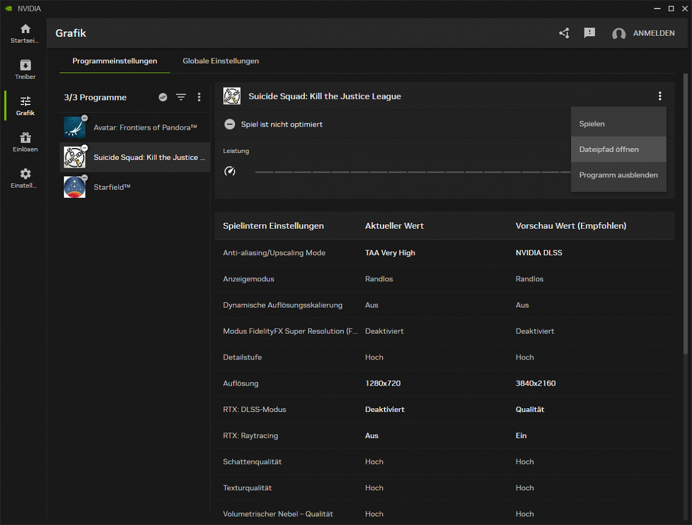Open the filter icon in program list
Image resolution: width=692 pixels, height=525 pixels.
click(181, 97)
